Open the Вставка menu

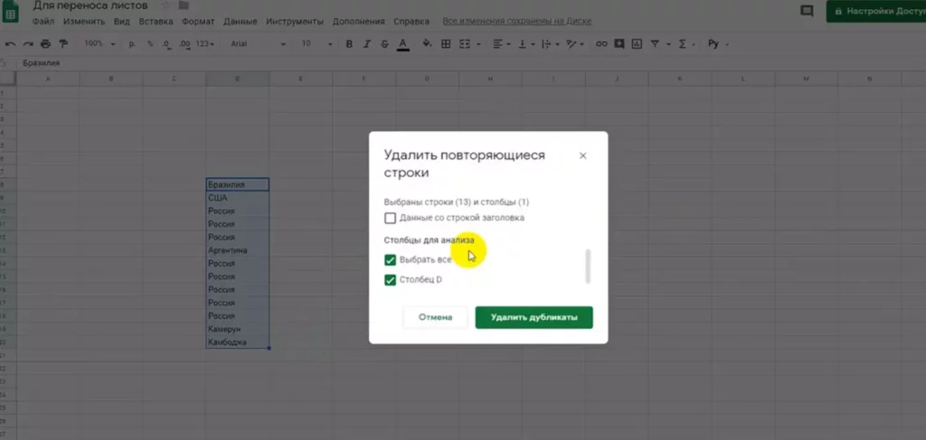point(156,22)
